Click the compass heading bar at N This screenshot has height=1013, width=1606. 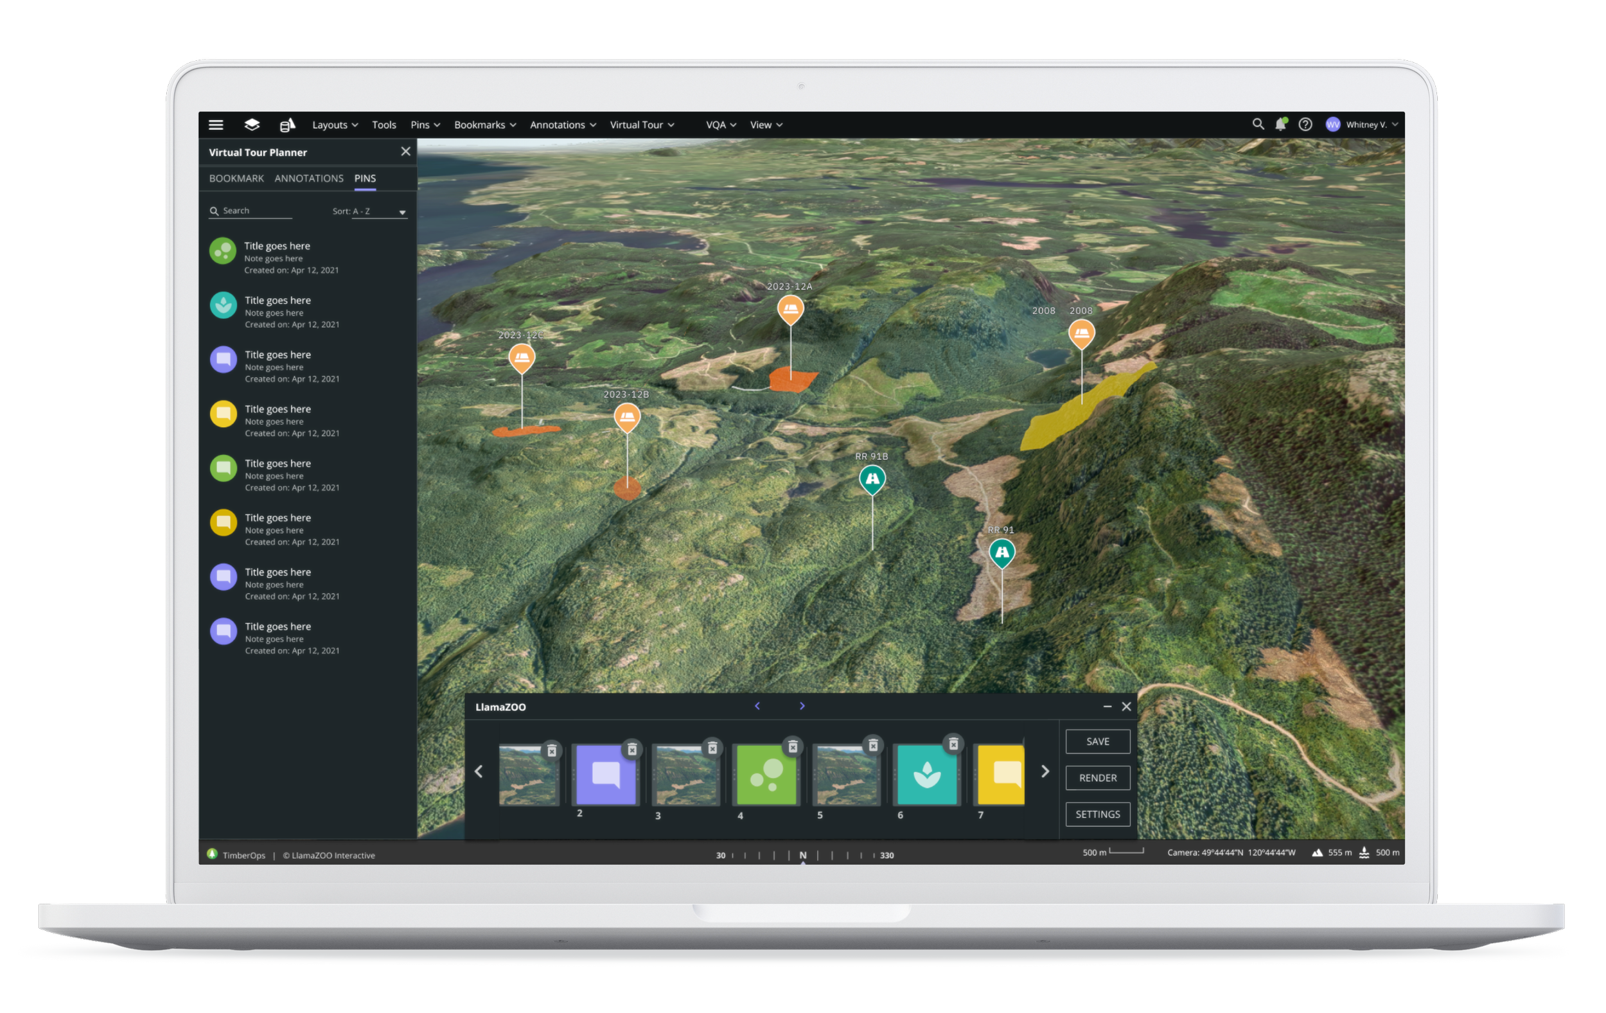point(802,855)
